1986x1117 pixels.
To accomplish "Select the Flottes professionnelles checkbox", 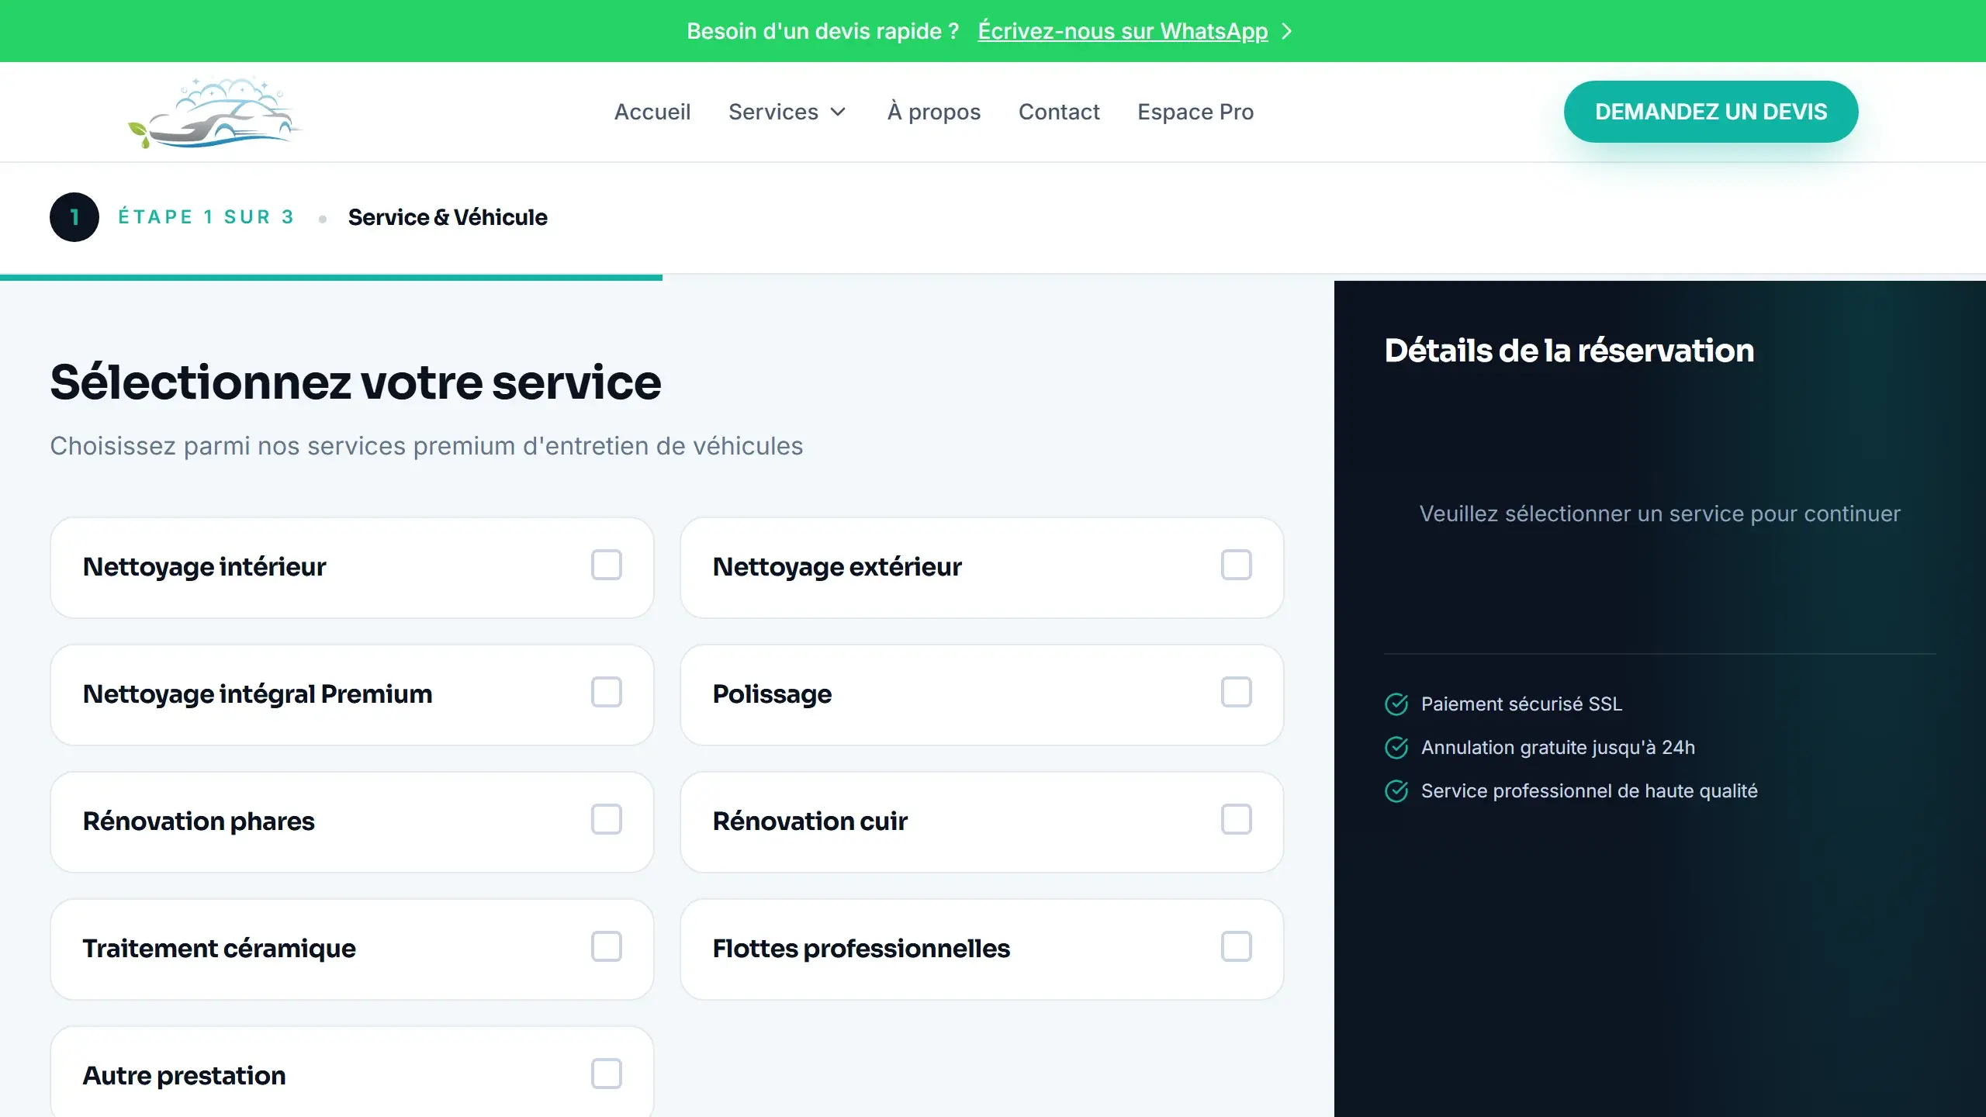I will pyautogui.click(x=1237, y=946).
